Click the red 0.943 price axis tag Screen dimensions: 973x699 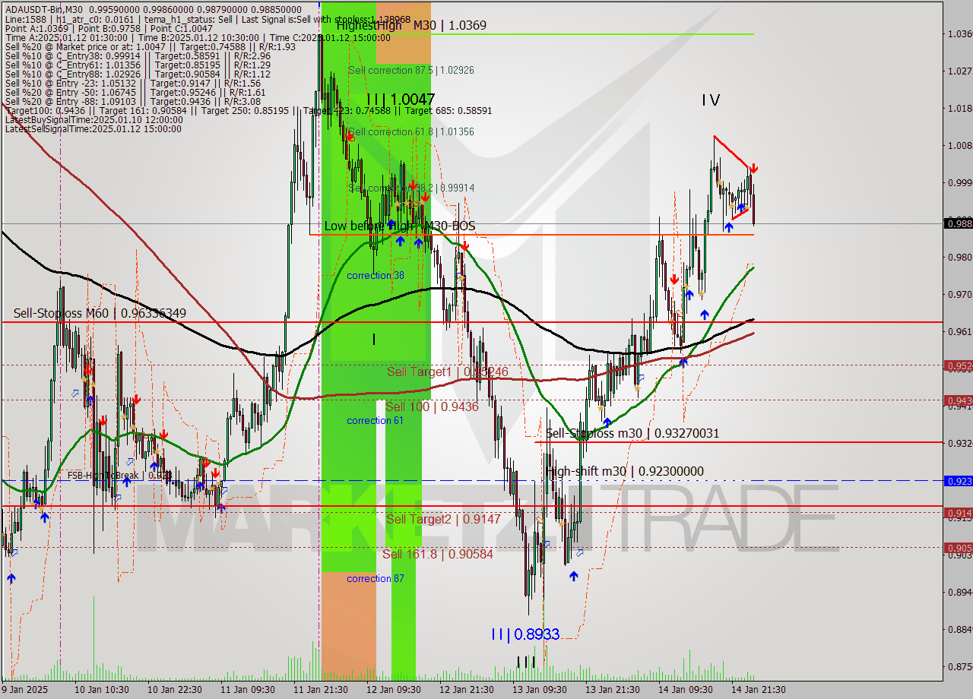click(x=958, y=400)
